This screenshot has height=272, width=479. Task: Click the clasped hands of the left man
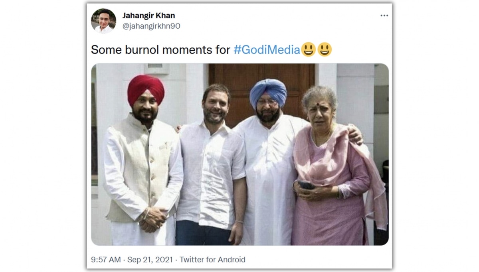[154, 219]
